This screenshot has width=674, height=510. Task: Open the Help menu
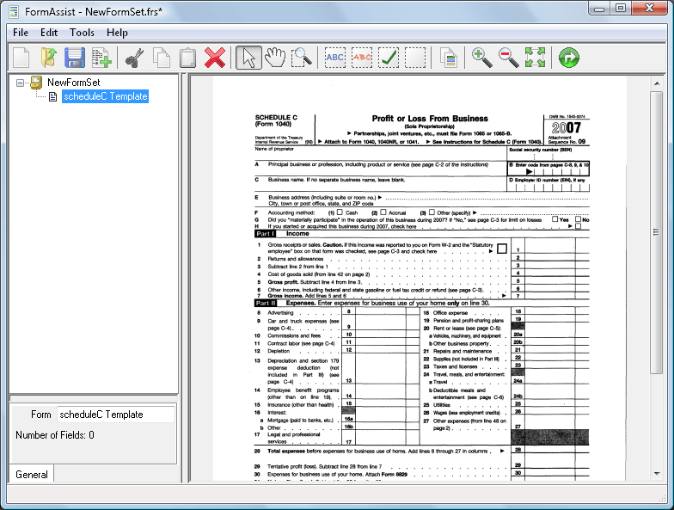[117, 33]
